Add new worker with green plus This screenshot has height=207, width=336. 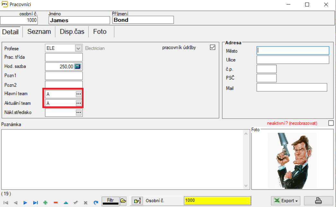tap(45, 203)
